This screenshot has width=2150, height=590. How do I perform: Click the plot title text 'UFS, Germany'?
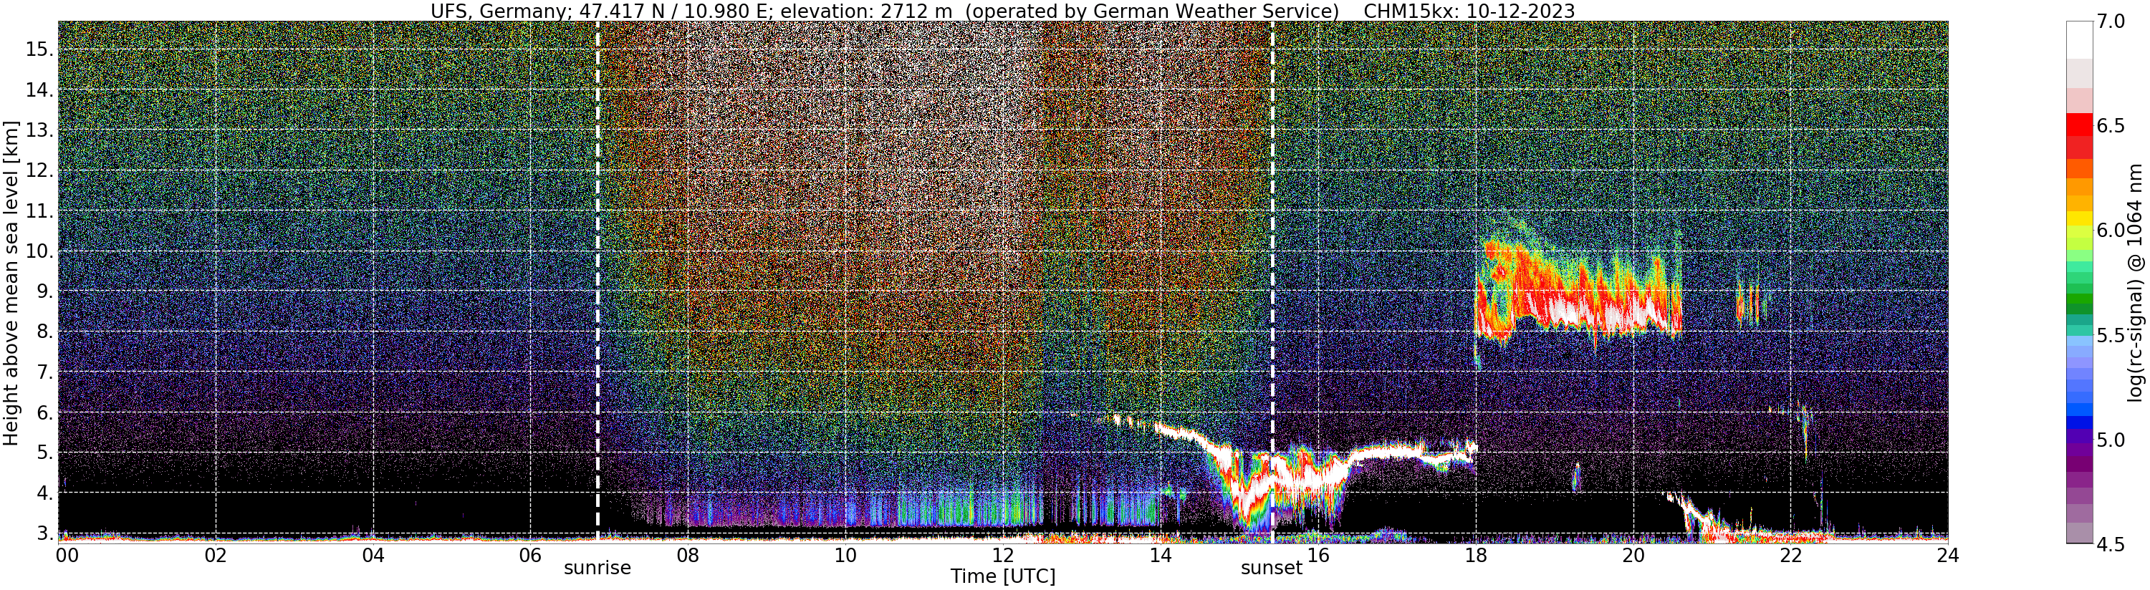(500, 11)
